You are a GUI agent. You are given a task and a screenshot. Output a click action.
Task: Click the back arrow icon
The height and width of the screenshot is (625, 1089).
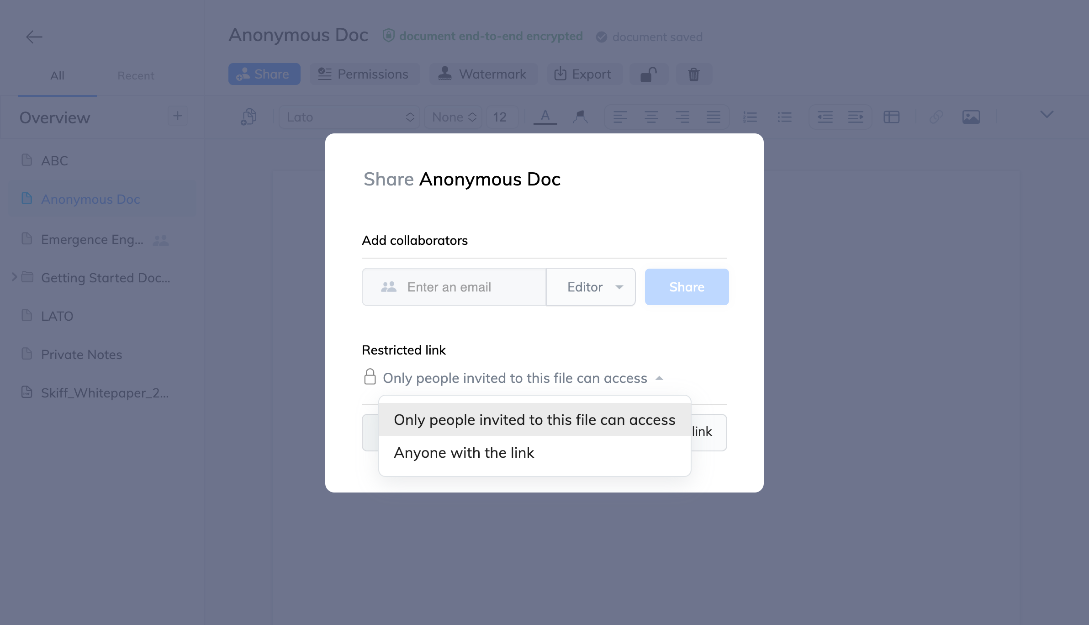34,37
